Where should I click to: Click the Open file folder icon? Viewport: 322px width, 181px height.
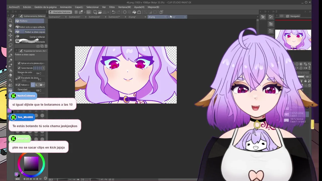pyautogui.click(x=100, y=12)
